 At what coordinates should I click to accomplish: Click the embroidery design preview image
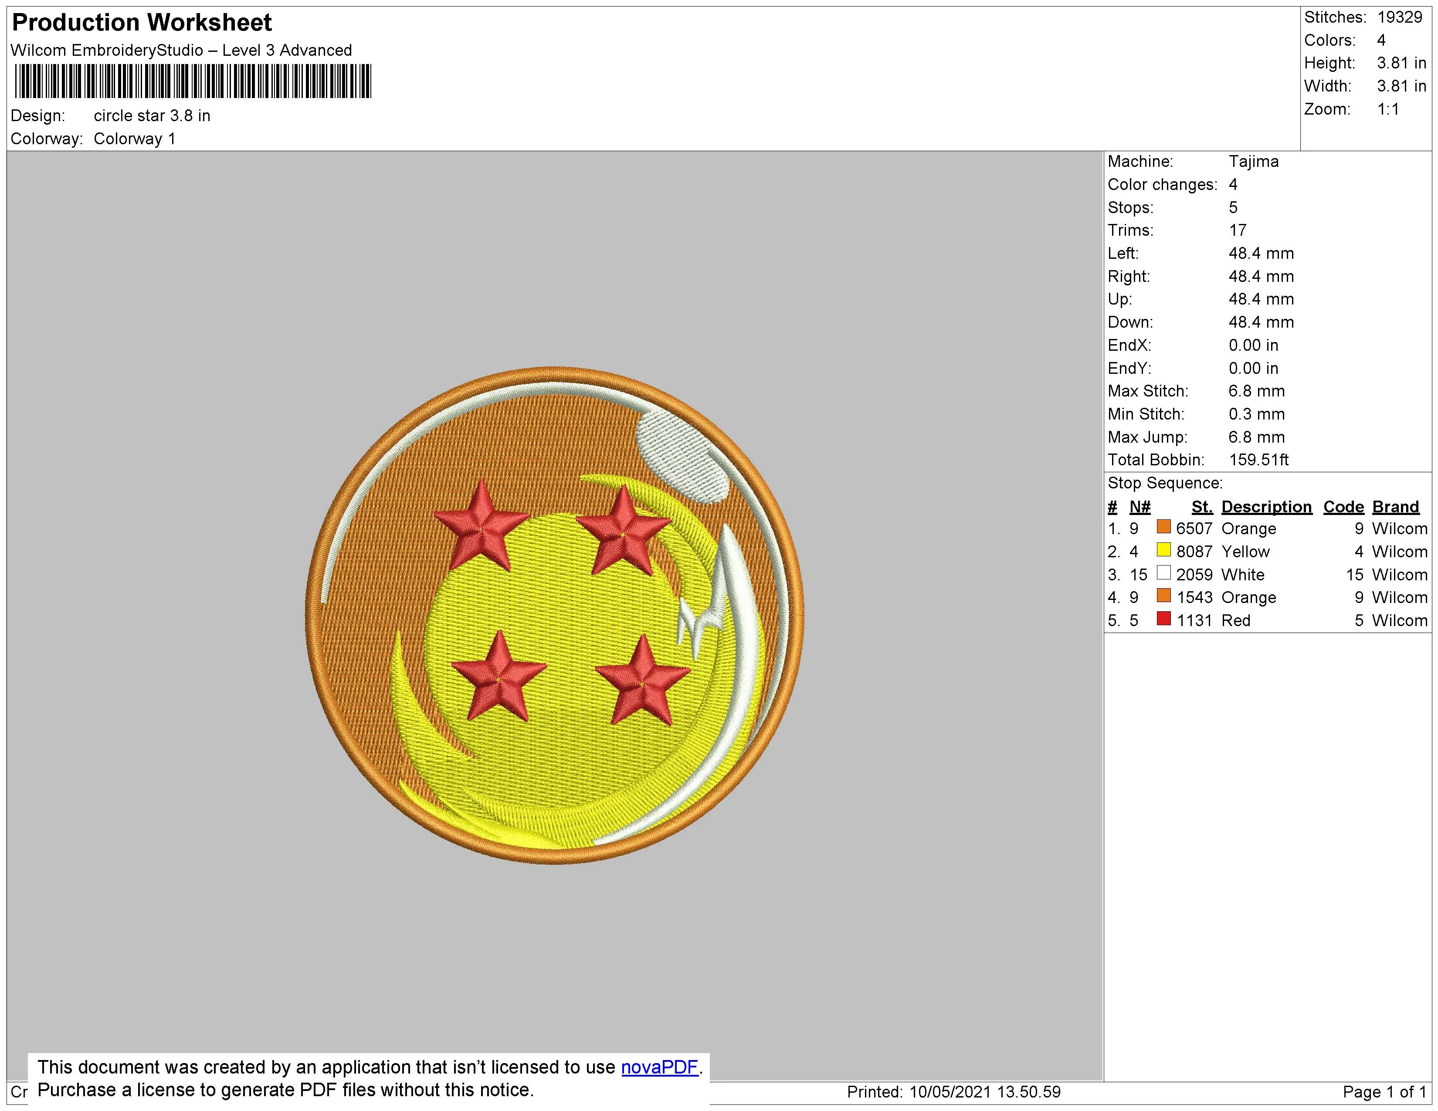tap(554, 615)
